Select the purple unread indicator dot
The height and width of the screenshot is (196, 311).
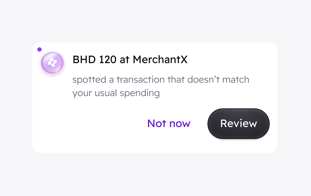(x=40, y=49)
